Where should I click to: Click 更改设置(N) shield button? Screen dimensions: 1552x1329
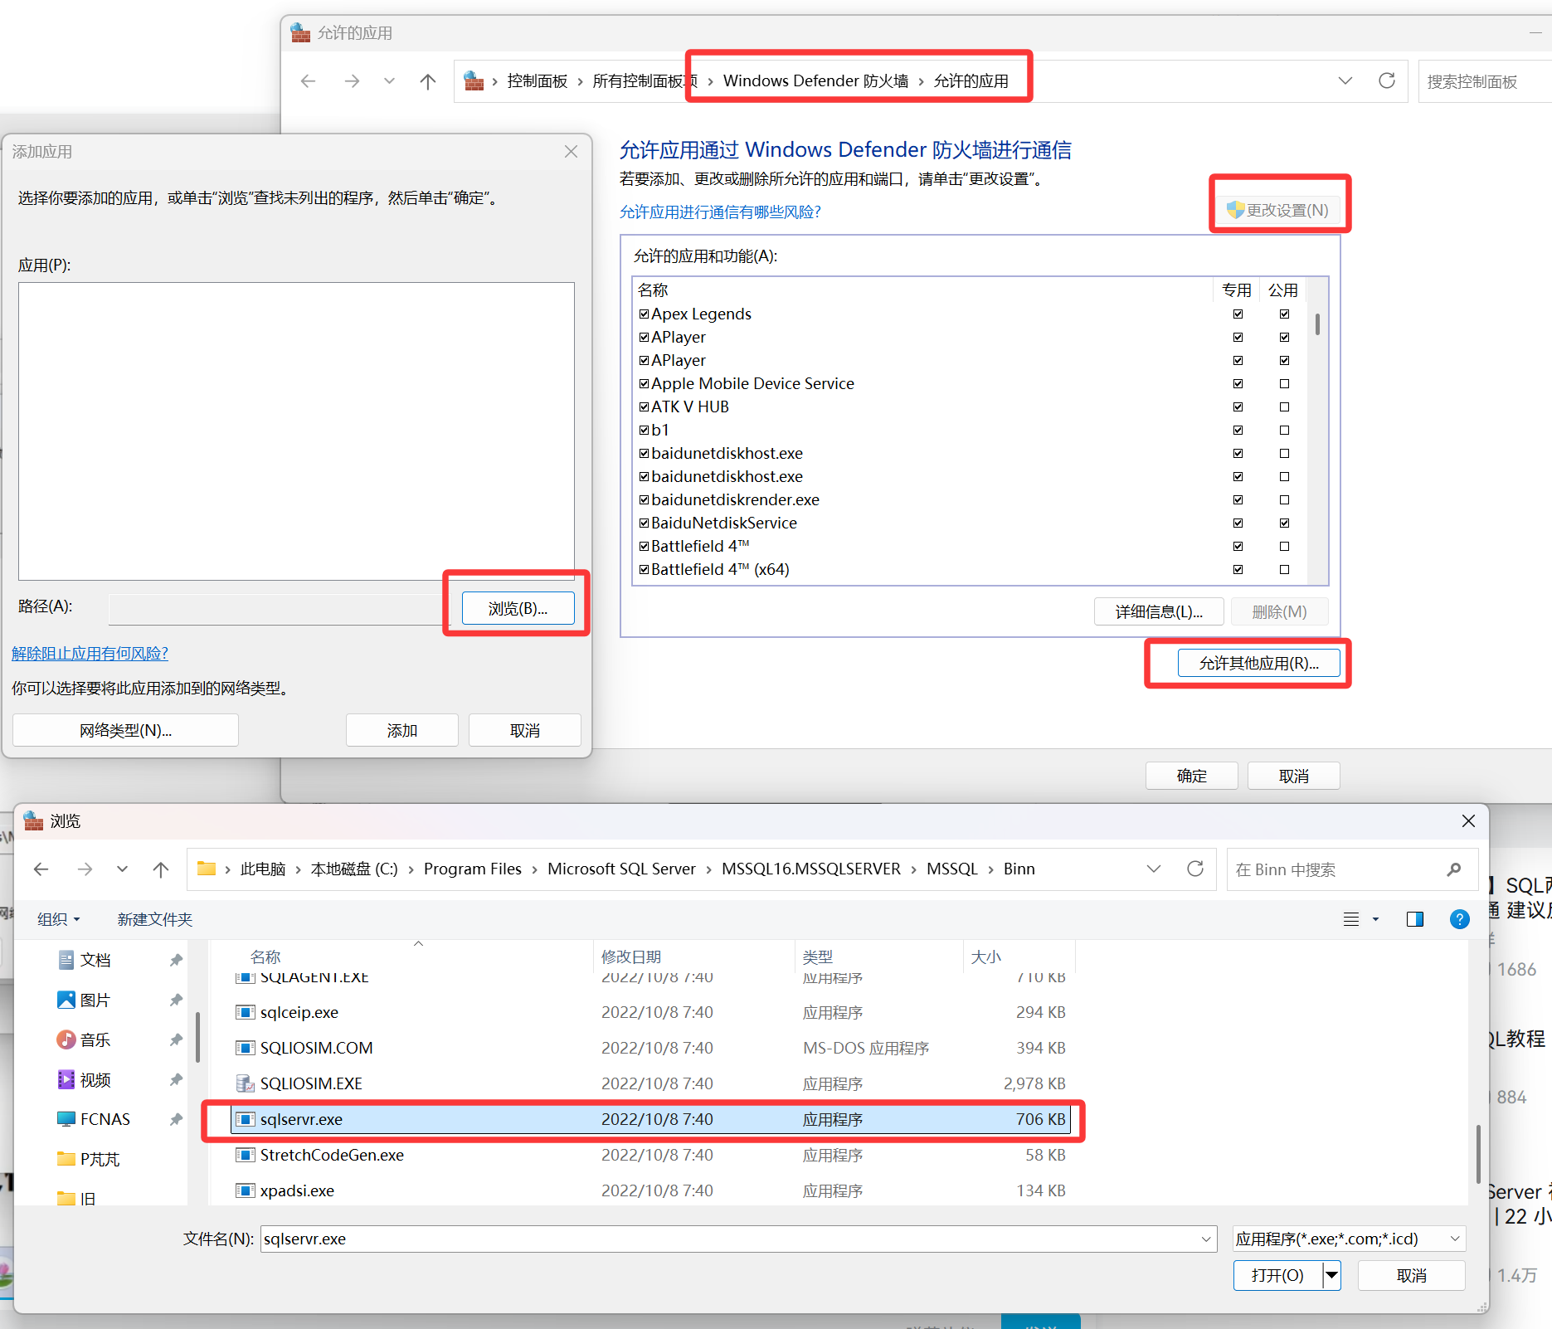point(1277,210)
